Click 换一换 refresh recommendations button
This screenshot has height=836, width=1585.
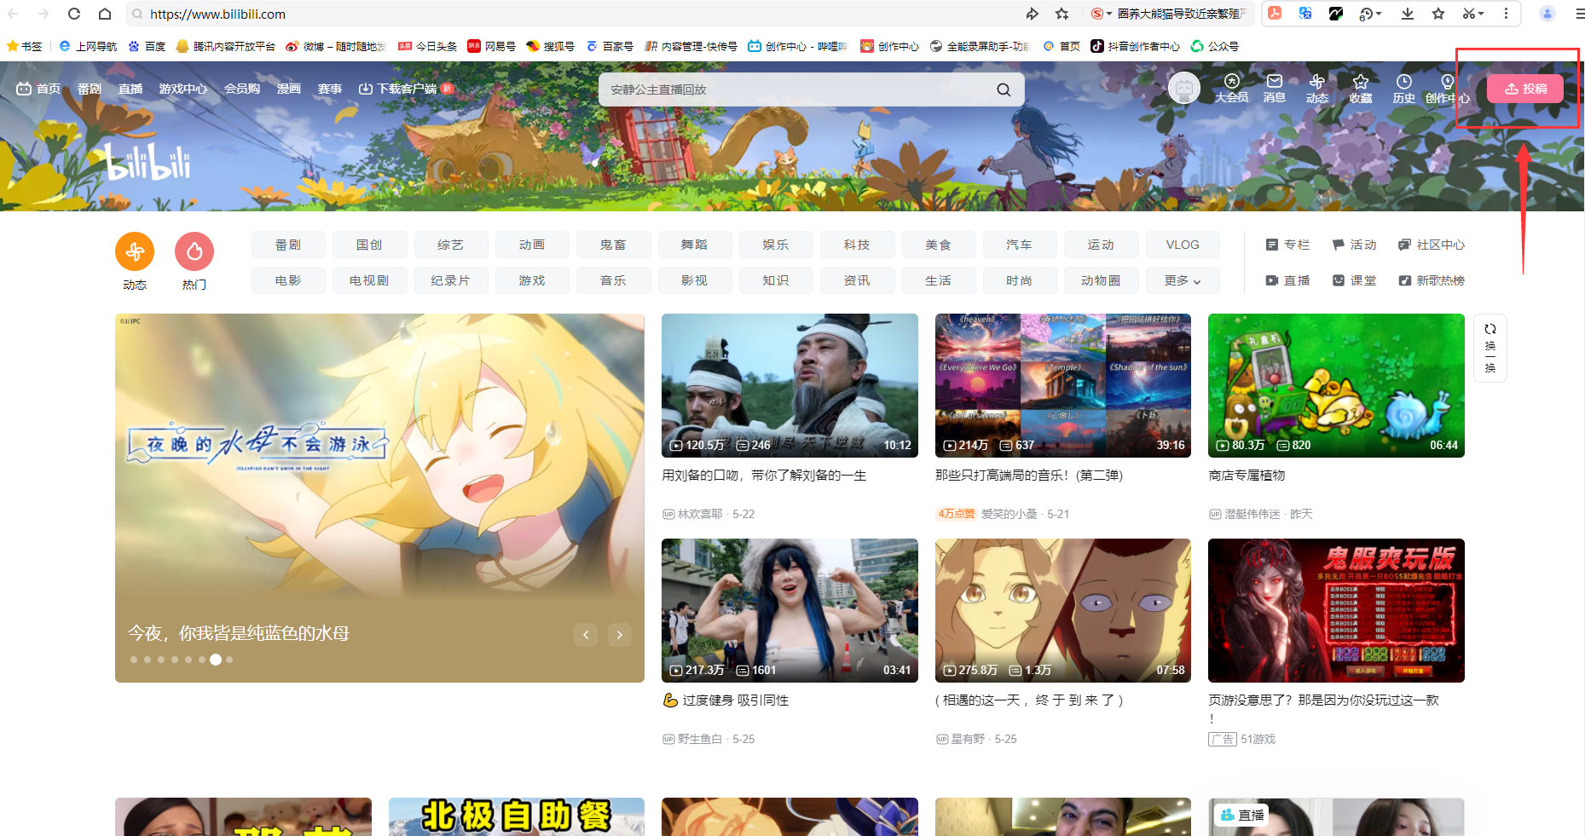[1490, 348]
